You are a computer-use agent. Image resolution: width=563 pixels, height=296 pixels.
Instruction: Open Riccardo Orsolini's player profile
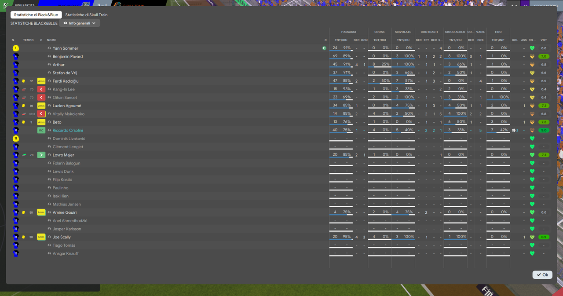(x=68, y=131)
